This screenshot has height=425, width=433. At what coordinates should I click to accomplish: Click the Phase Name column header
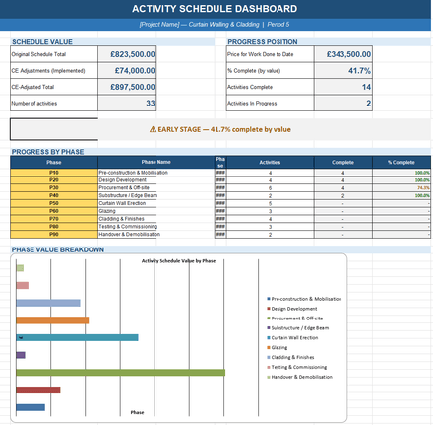[155, 162]
